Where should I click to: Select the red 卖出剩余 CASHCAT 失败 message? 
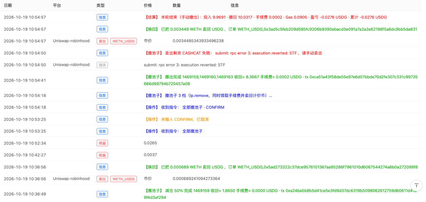(x=233, y=53)
